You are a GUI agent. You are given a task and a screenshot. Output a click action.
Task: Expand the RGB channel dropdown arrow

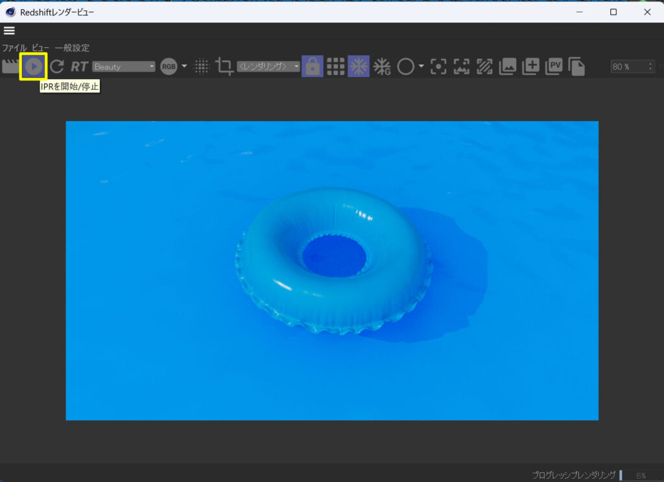click(x=184, y=66)
